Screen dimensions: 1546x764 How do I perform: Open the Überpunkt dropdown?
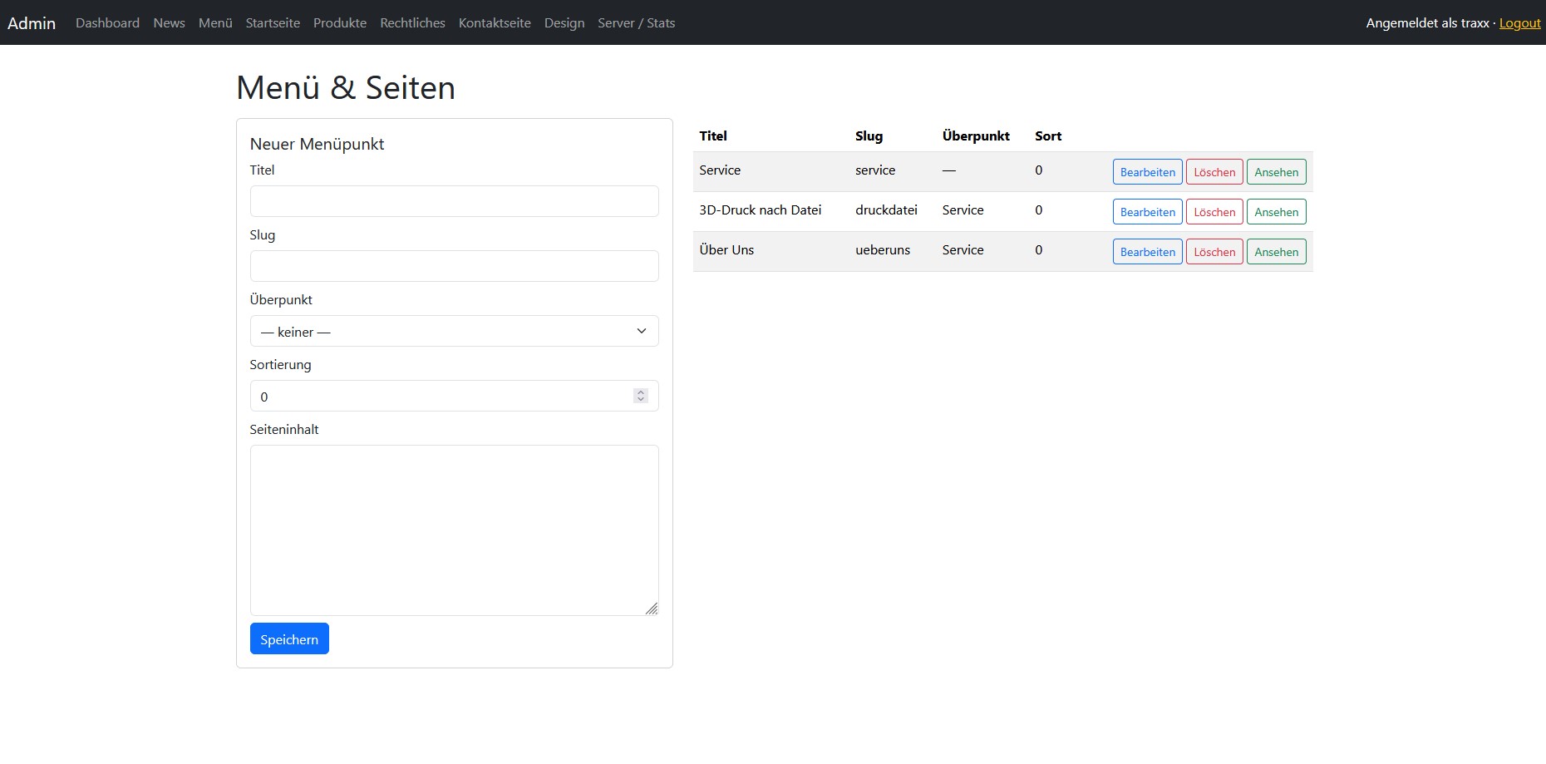click(x=454, y=331)
